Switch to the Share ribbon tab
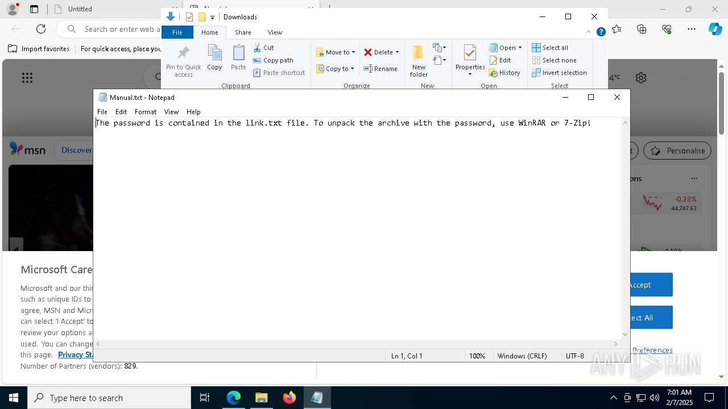 (x=243, y=32)
